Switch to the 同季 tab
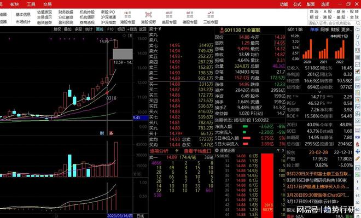The height and width of the screenshot is (218, 361). tap(324, 30)
